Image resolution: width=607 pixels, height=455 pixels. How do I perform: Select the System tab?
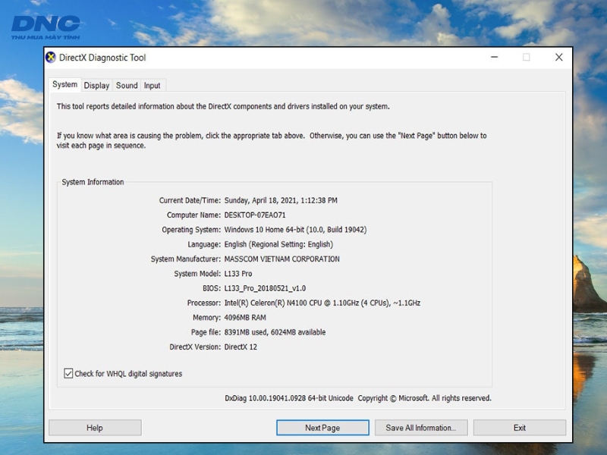65,84
